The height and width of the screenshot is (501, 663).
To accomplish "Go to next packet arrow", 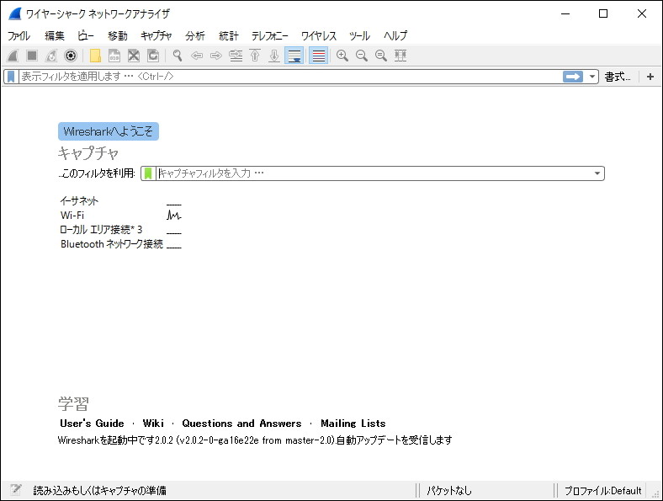I will [216, 56].
